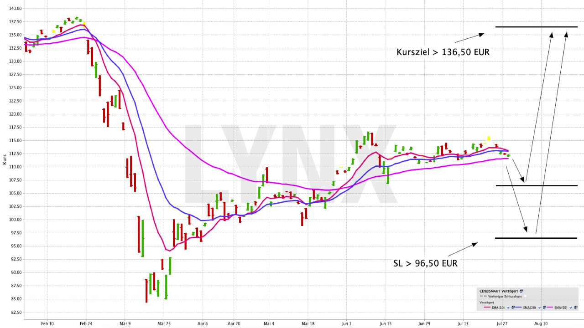This screenshot has height=328, width=584.
Task: Select the blue EMA(20) legend line sample
Action: click(x=518, y=307)
